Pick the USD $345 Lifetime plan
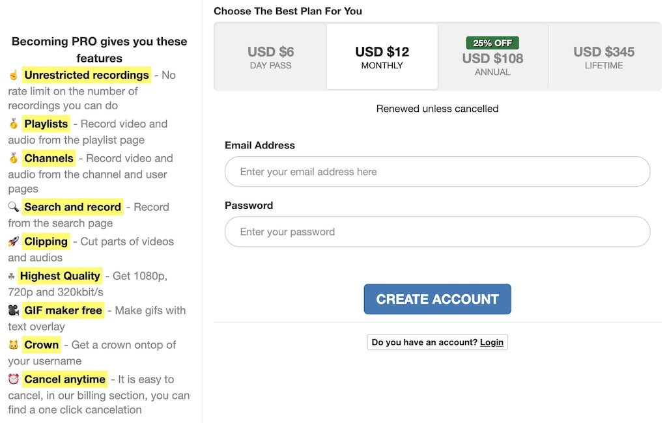 [x=604, y=57]
